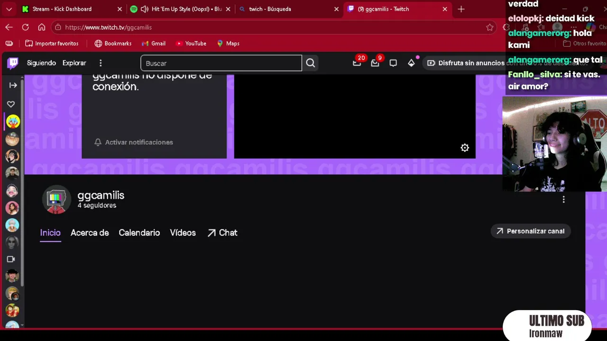Viewport: 607px width, 341px height.
Task: Click the heart followed channels icon
Action: pyautogui.click(x=11, y=104)
